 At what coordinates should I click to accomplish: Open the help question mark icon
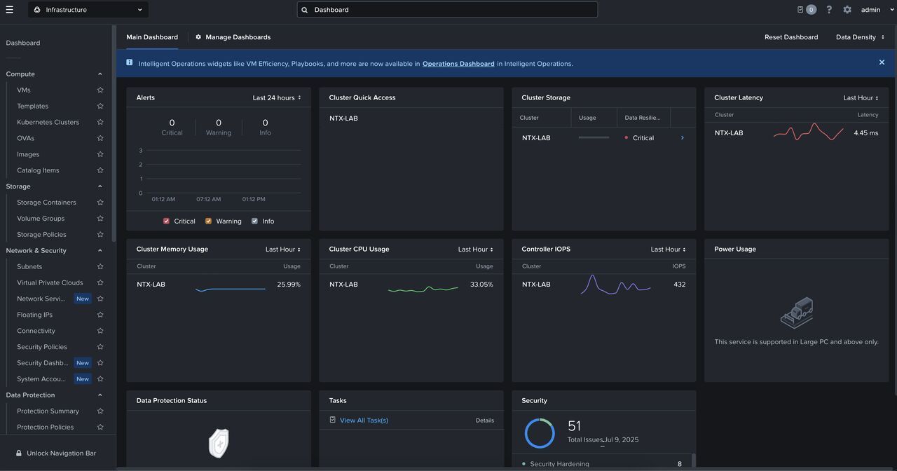(x=829, y=10)
